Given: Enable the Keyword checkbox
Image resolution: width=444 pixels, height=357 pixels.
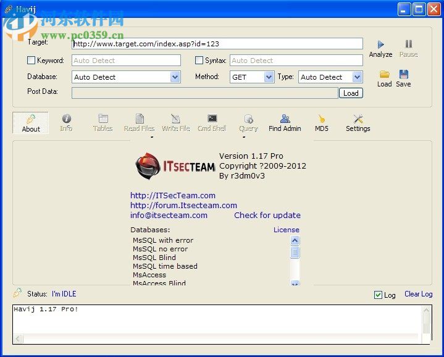Looking at the screenshot, I should click(x=31, y=61).
